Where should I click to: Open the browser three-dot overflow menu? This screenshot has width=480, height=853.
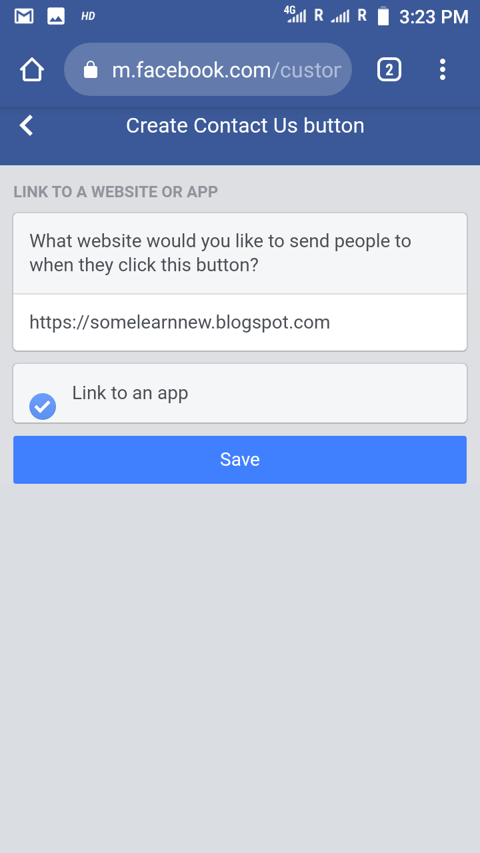[x=443, y=69]
